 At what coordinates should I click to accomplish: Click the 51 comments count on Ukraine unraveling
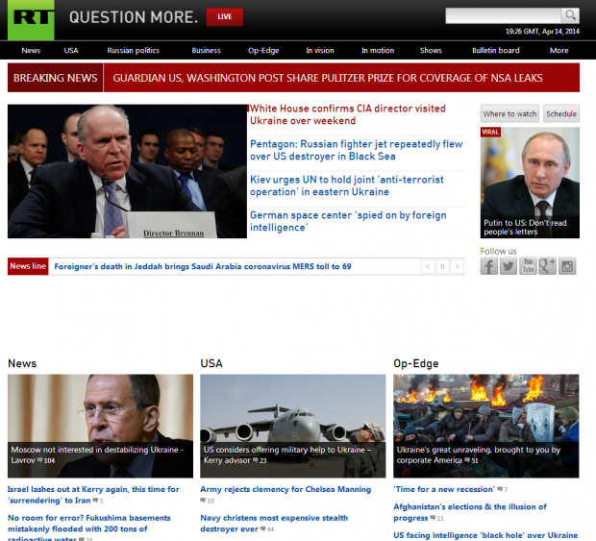pyautogui.click(x=472, y=460)
